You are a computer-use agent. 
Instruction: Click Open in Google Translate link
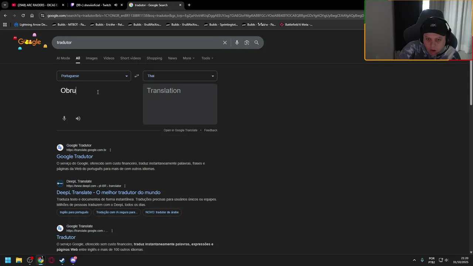tap(180, 130)
